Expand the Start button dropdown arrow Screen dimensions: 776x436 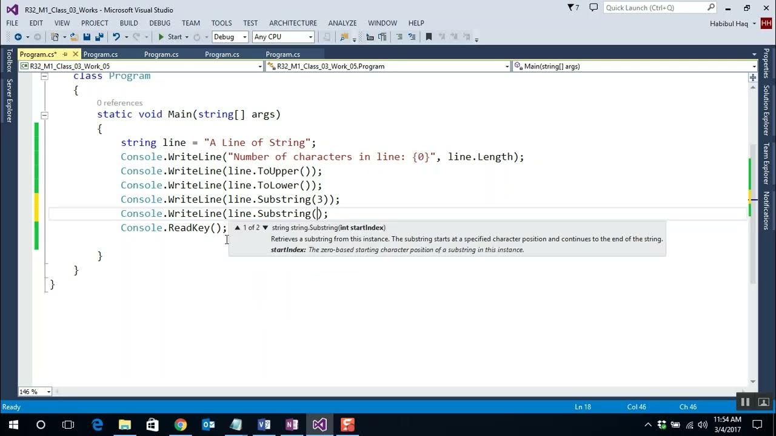click(188, 37)
